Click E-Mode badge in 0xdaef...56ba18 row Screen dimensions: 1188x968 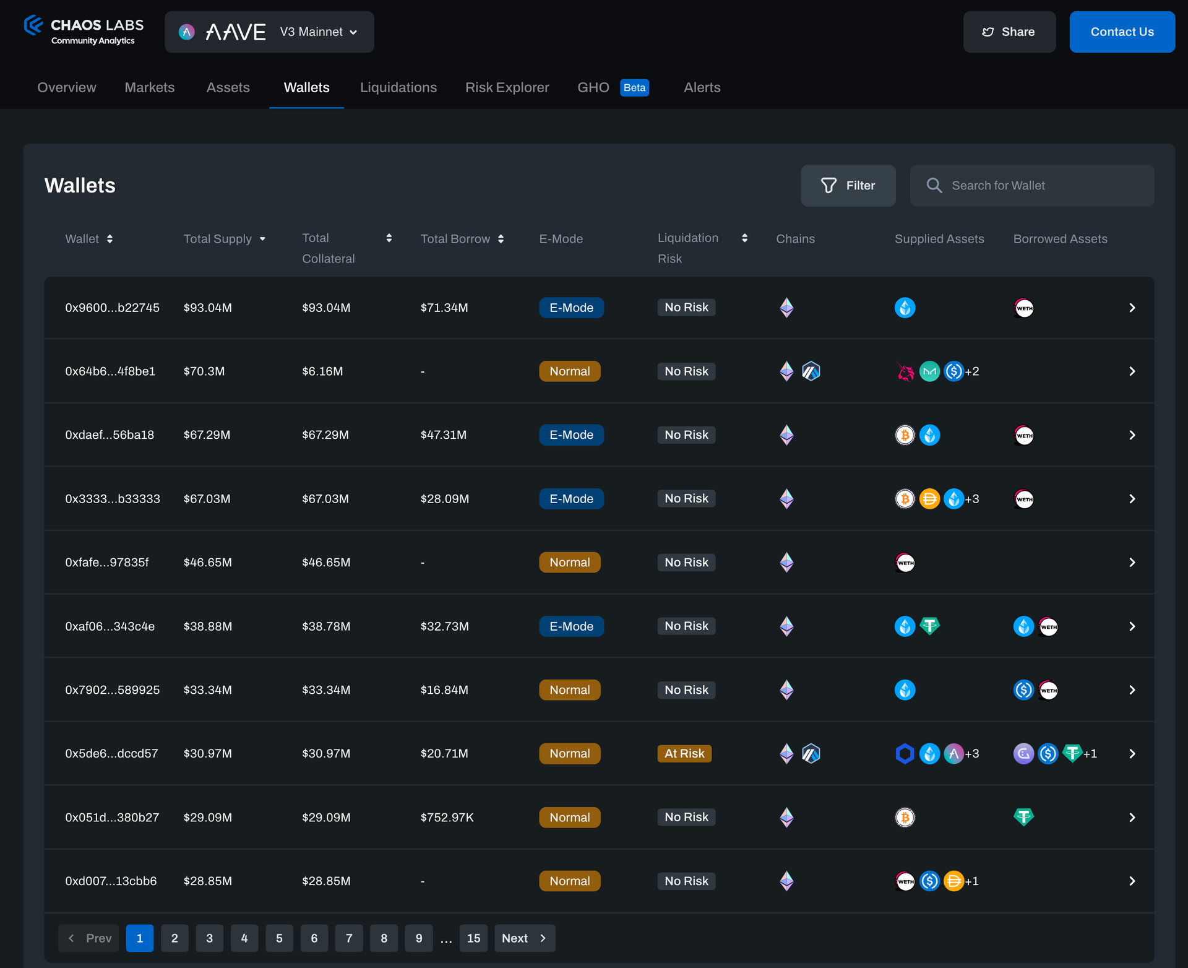[571, 435]
